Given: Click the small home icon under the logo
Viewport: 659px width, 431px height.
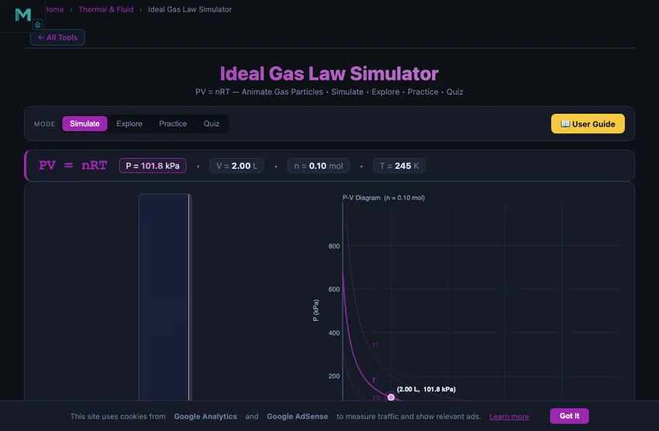Looking at the screenshot, I should tap(37, 25).
